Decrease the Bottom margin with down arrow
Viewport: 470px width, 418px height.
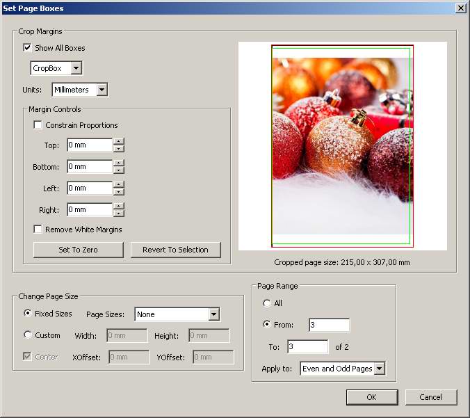(119, 170)
